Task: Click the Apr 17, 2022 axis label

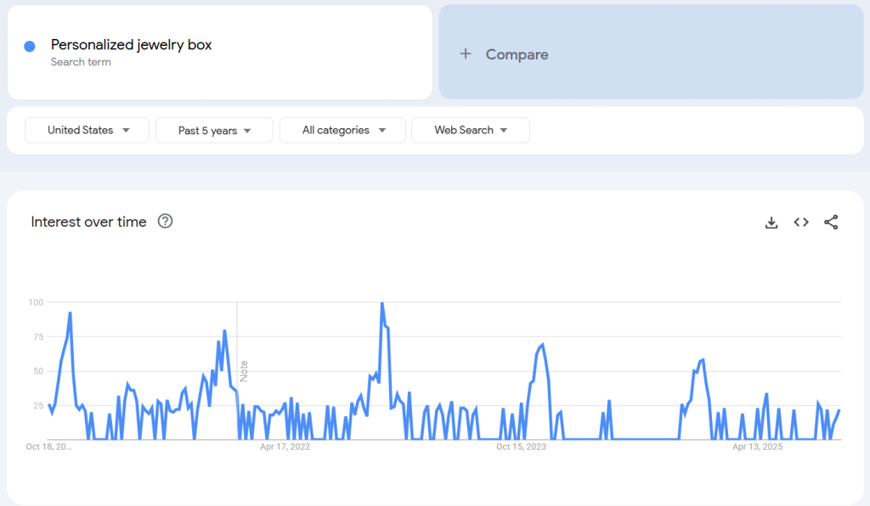Action: point(283,446)
